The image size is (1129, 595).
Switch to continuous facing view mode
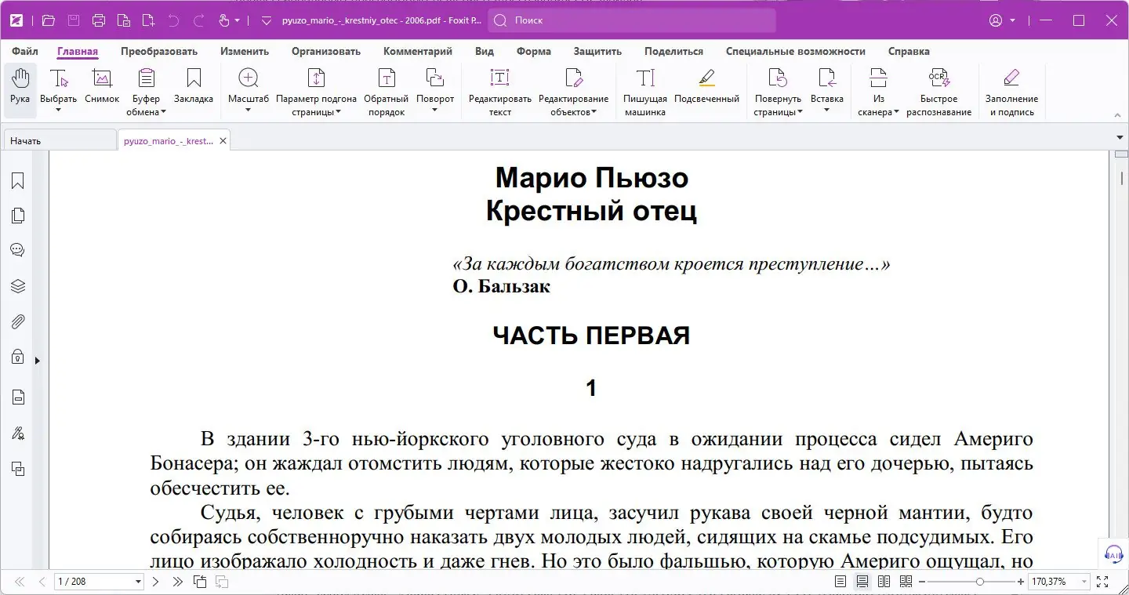906,582
